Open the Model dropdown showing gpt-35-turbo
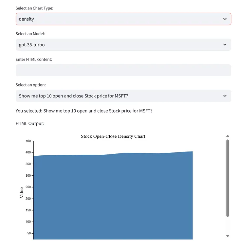239x249 pixels. tap(123, 44)
